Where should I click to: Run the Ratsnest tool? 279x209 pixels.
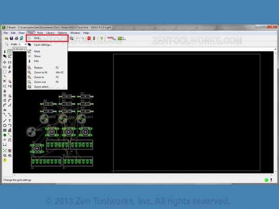(x=4, y=151)
